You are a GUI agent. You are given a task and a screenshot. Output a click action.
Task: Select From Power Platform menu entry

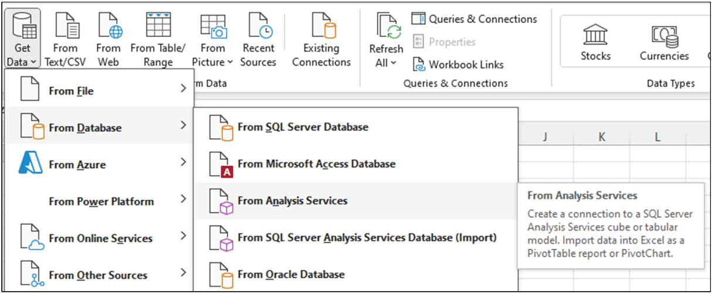point(99,201)
